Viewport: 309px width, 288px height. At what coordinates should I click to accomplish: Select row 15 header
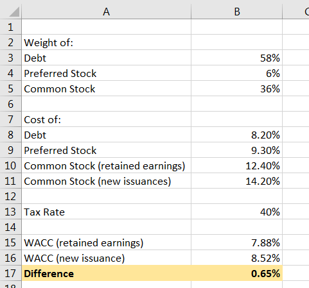click(10, 242)
